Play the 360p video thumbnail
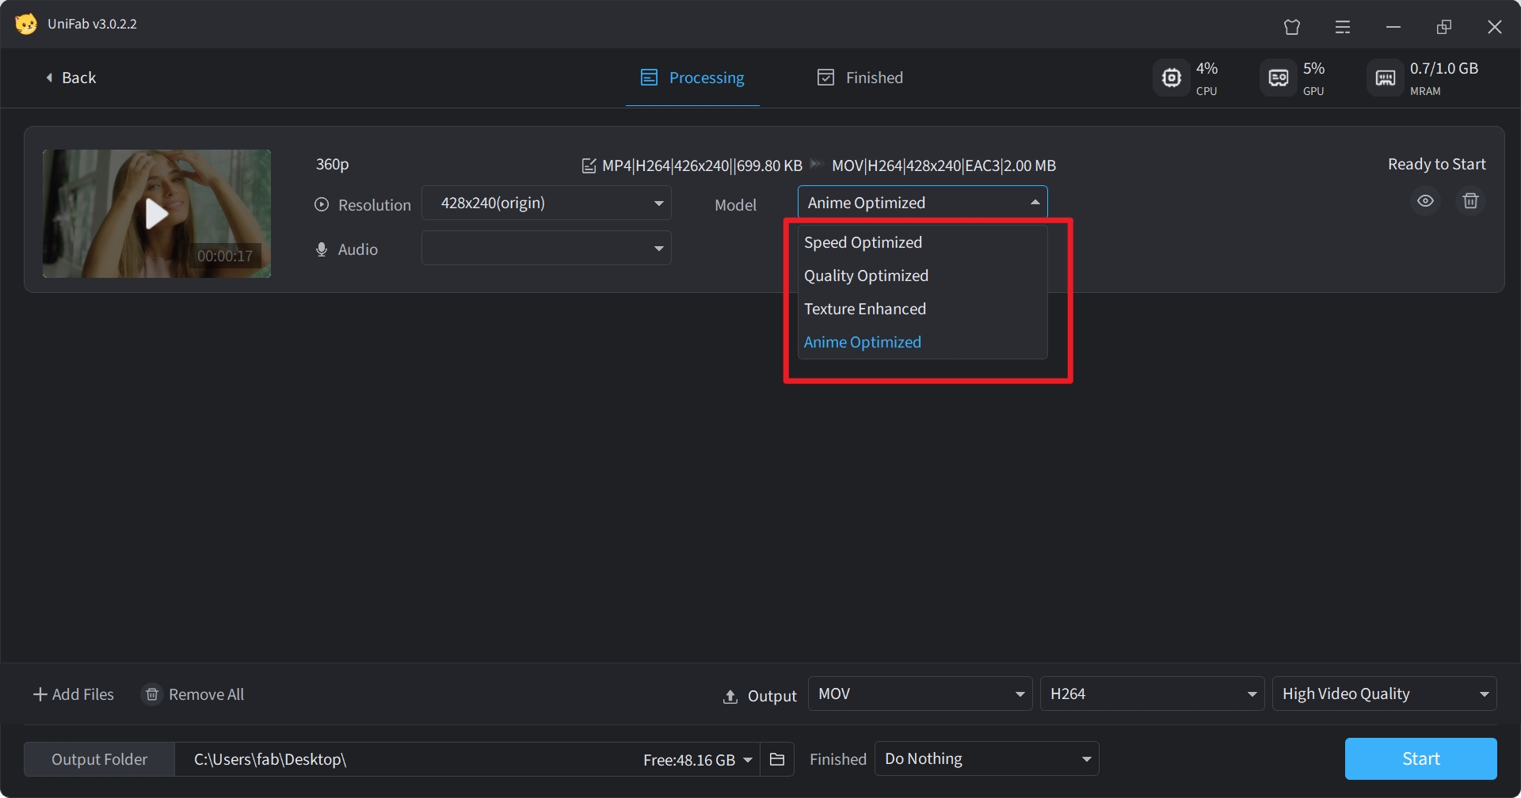 (x=157, y=214)
